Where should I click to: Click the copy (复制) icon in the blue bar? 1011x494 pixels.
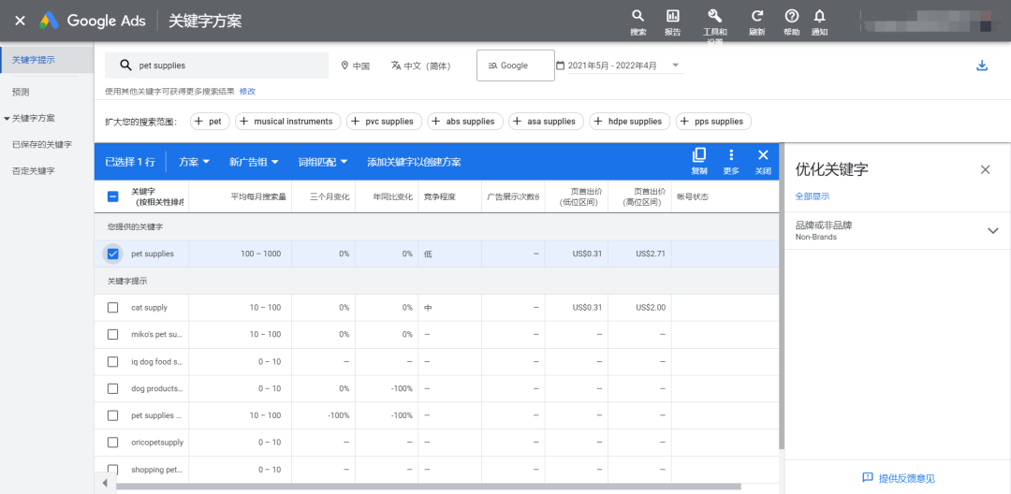click(699, 161)
